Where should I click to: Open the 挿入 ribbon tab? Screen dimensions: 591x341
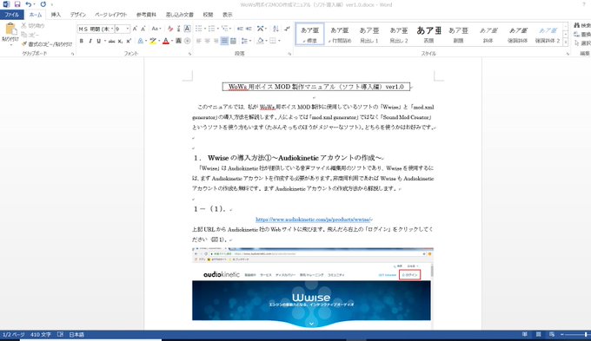tap(56, 15)
